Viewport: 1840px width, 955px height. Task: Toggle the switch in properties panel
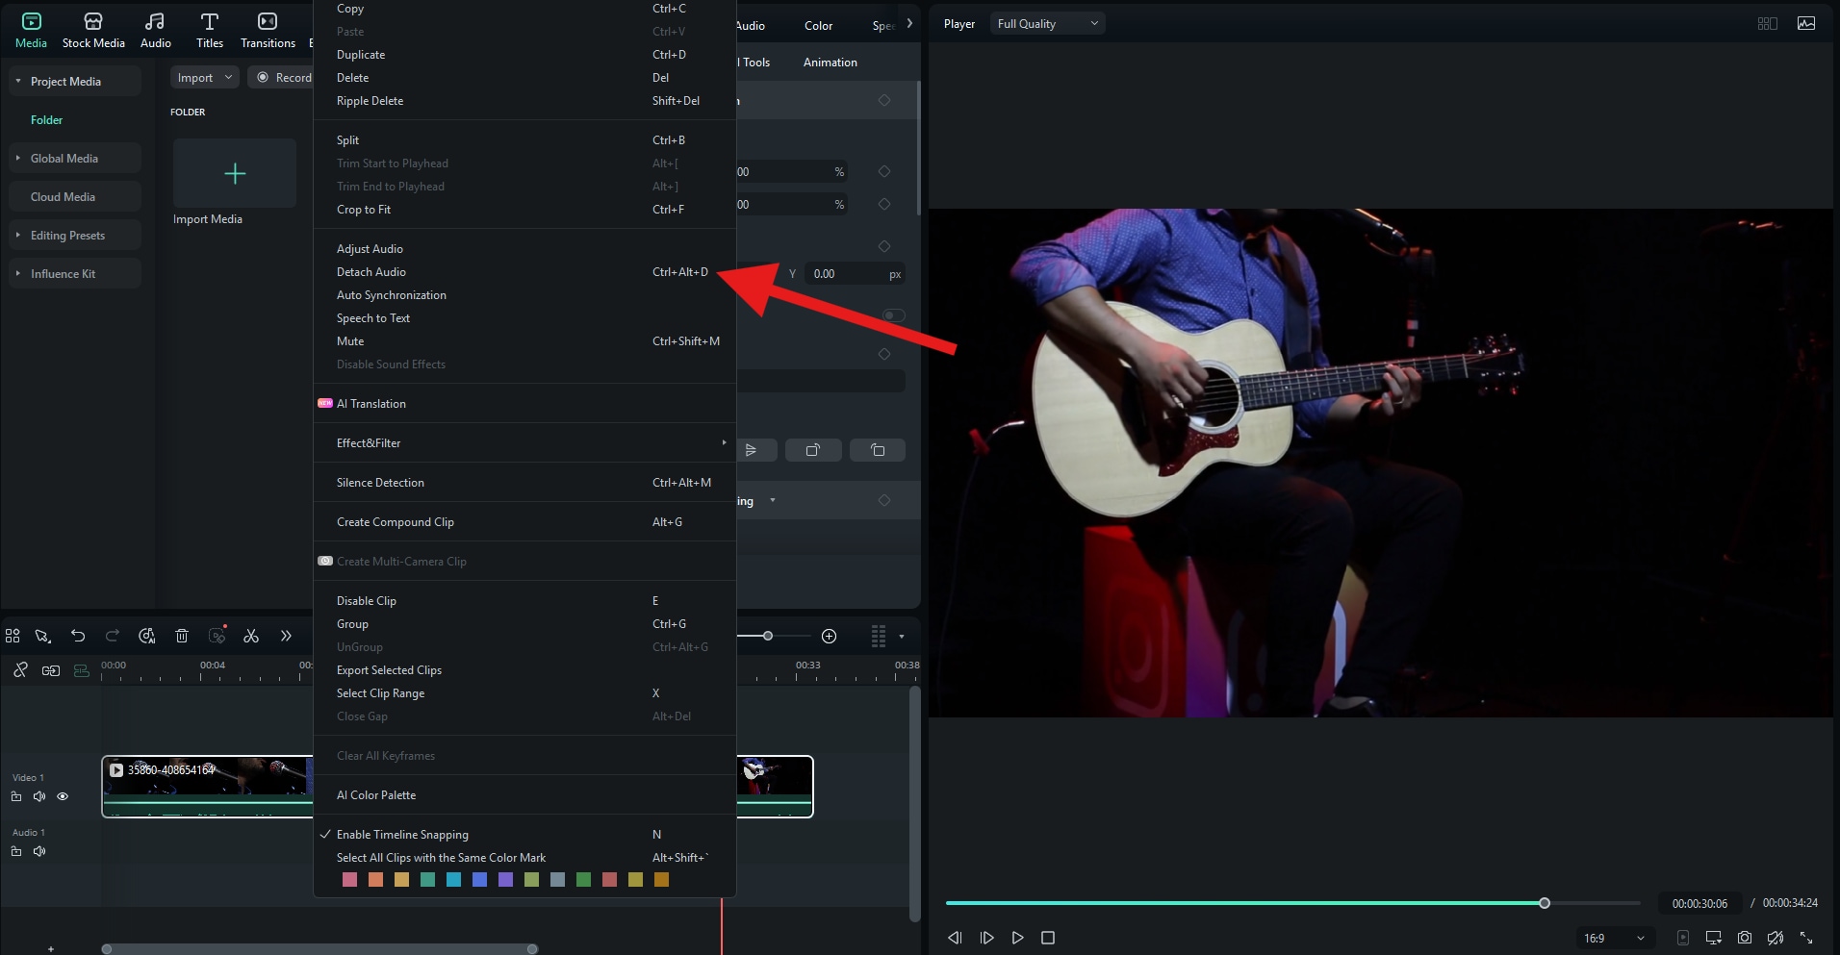(x=894, y=315)
